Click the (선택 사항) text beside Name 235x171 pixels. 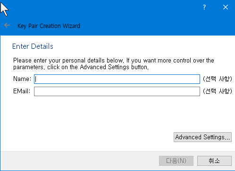218,79
